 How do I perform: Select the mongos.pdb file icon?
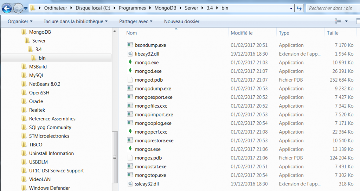point(130,158)
